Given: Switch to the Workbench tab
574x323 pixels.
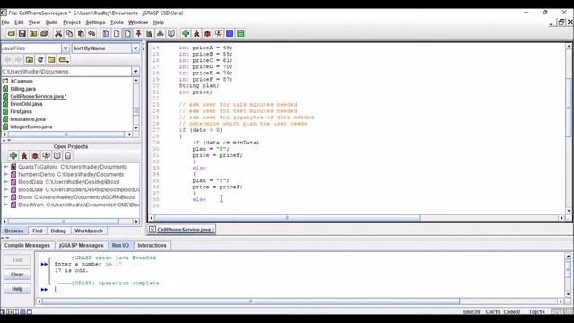Looking at the screenshot, I should click(89, 231).
